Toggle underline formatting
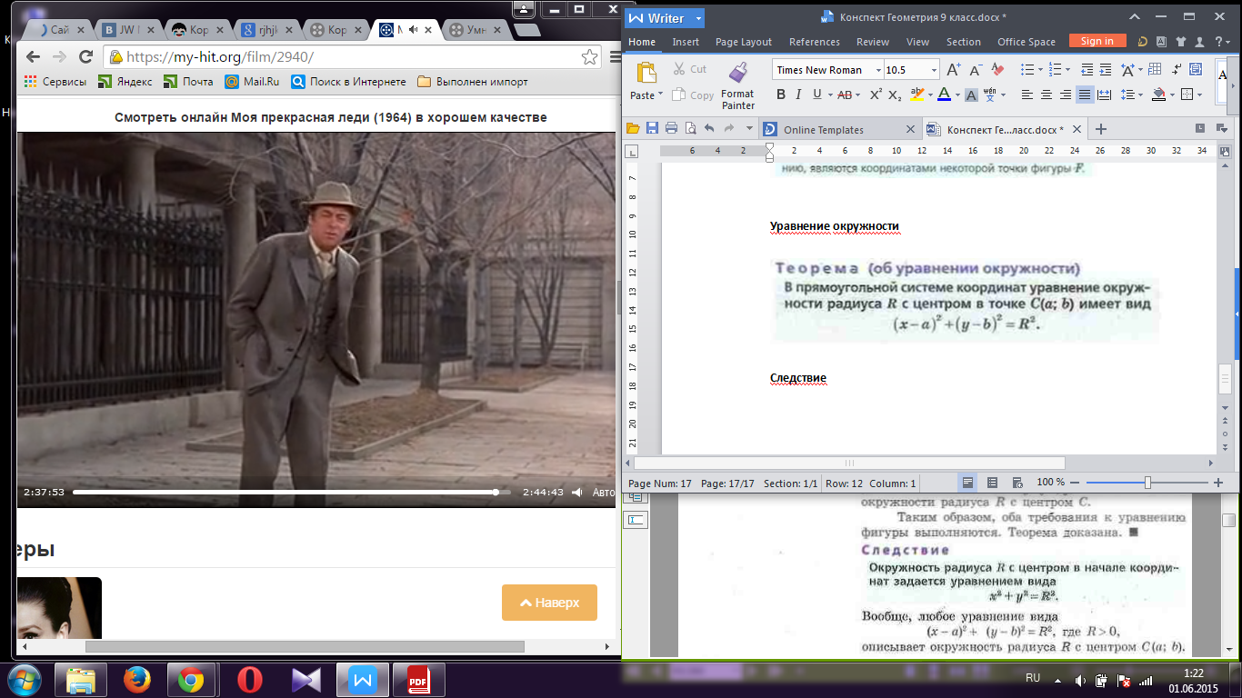Viewport: 1242px width, 698px height. click(817, 95)
